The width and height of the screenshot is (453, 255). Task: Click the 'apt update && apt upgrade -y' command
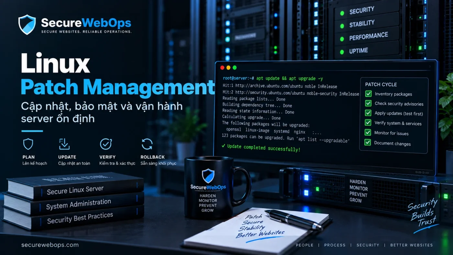(290, 78)
